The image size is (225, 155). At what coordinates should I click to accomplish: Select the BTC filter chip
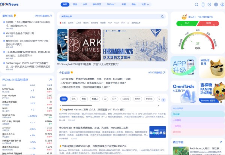coord(73,99)
